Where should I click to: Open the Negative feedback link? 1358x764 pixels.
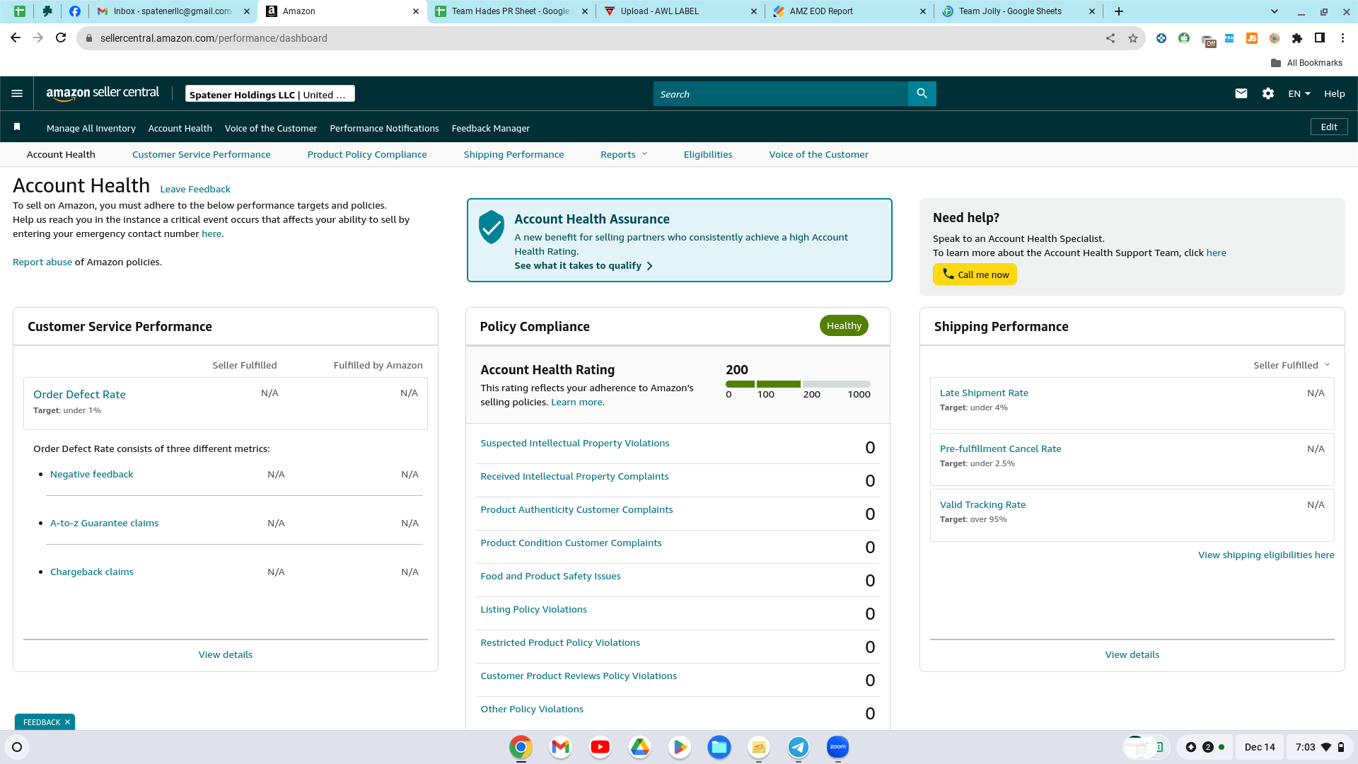pyautogui.click(x=92, y=474)
